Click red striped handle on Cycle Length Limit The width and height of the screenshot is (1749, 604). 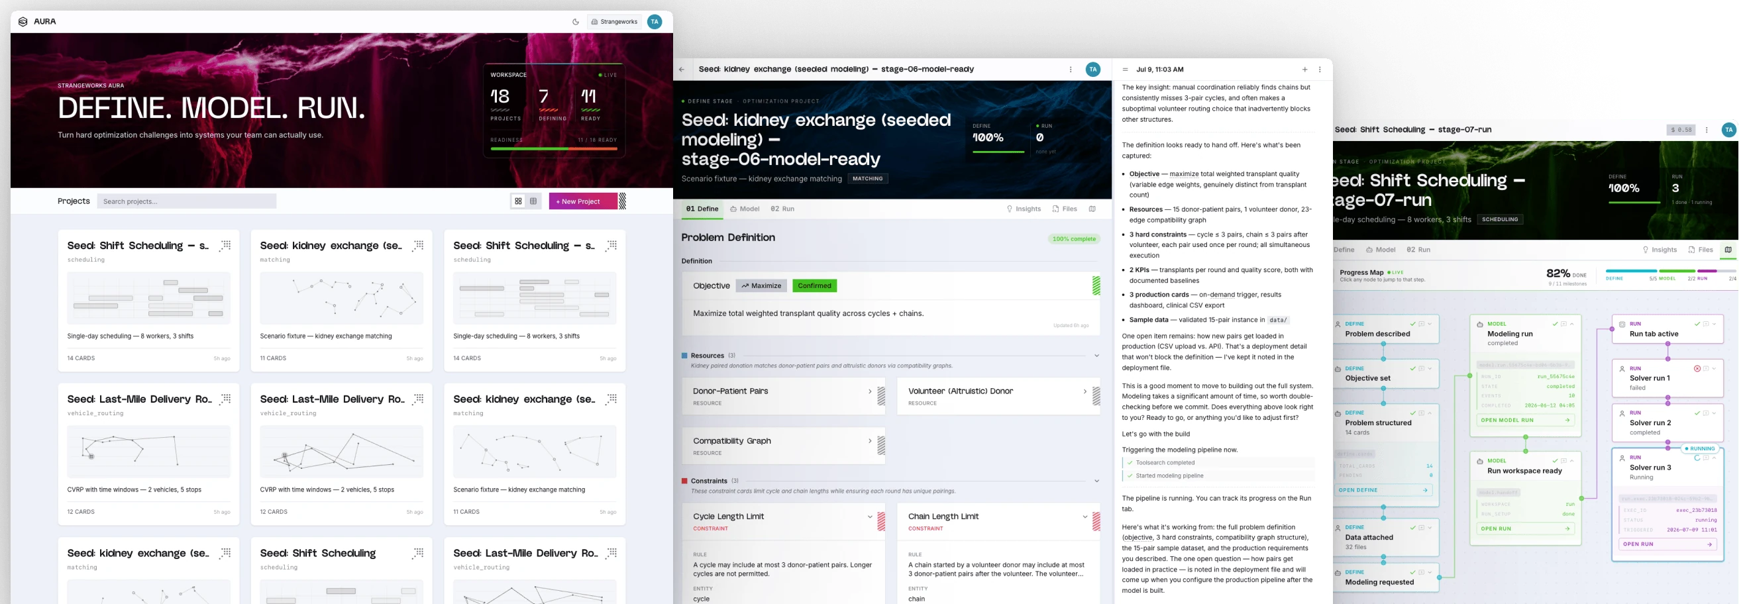pos(881,521)
